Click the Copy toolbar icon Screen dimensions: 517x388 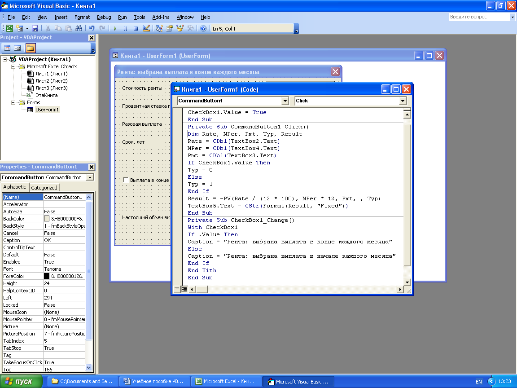coord(58,28)
